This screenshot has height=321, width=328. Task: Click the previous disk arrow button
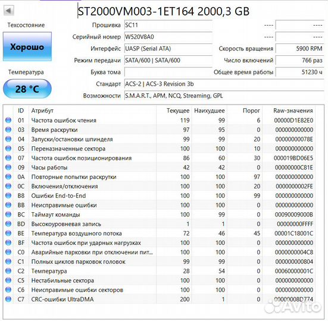click(x=9, y=11)
